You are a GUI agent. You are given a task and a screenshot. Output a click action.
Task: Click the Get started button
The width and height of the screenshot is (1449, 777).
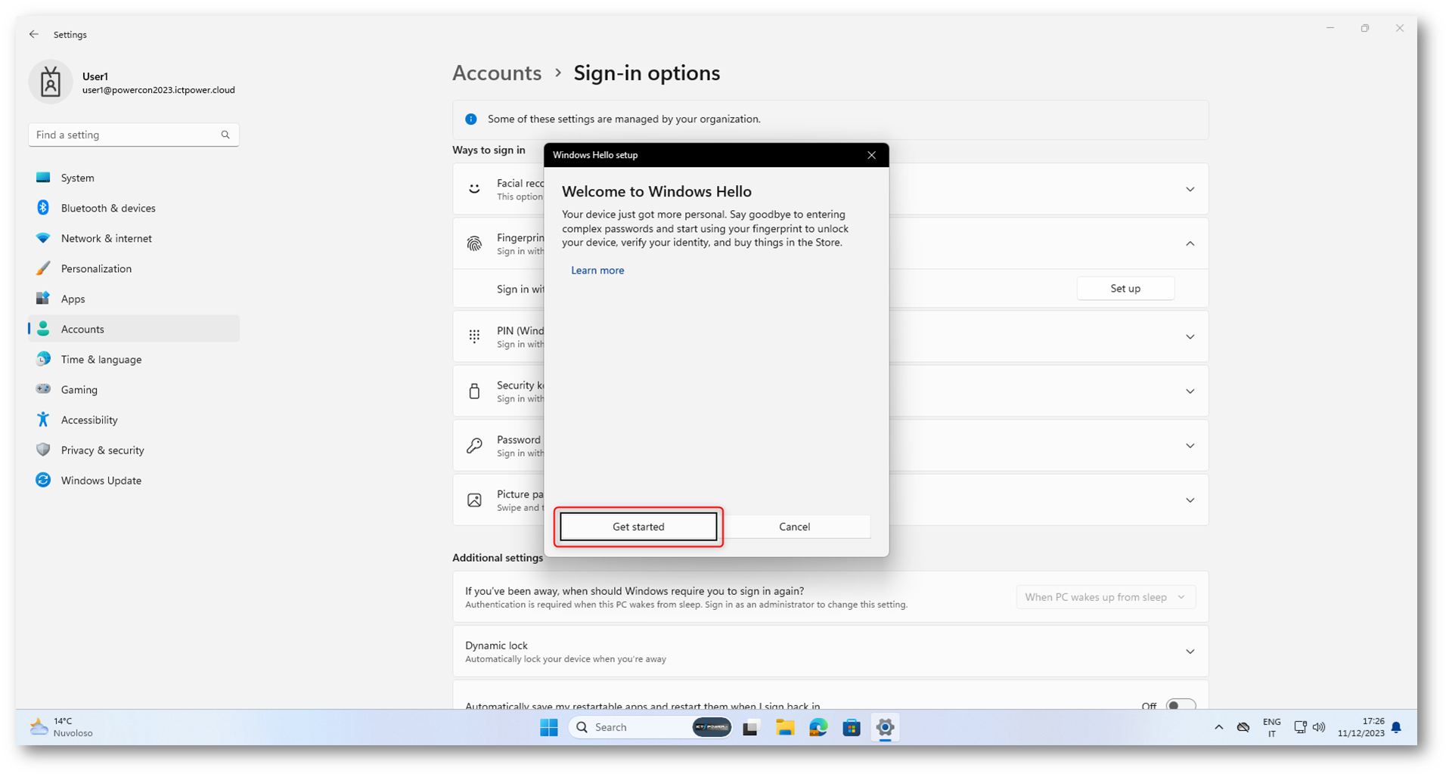(638, 527)
